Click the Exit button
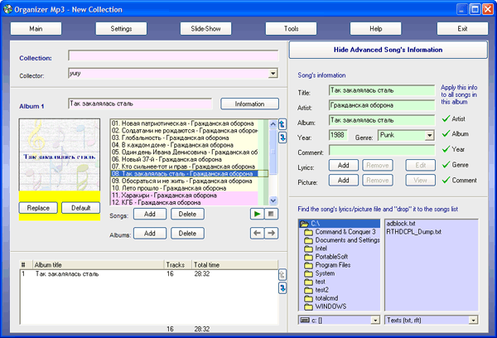 [x=462, y=28]
